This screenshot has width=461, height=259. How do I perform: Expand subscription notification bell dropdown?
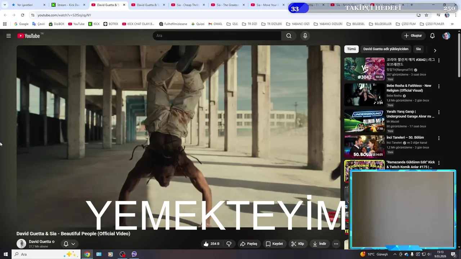[69, 244]
